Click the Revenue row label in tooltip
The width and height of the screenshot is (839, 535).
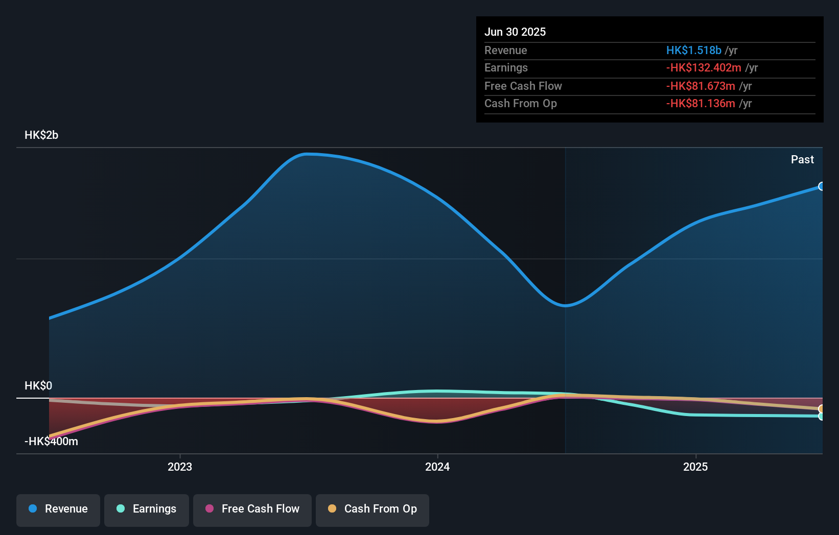tap(506, 50)
